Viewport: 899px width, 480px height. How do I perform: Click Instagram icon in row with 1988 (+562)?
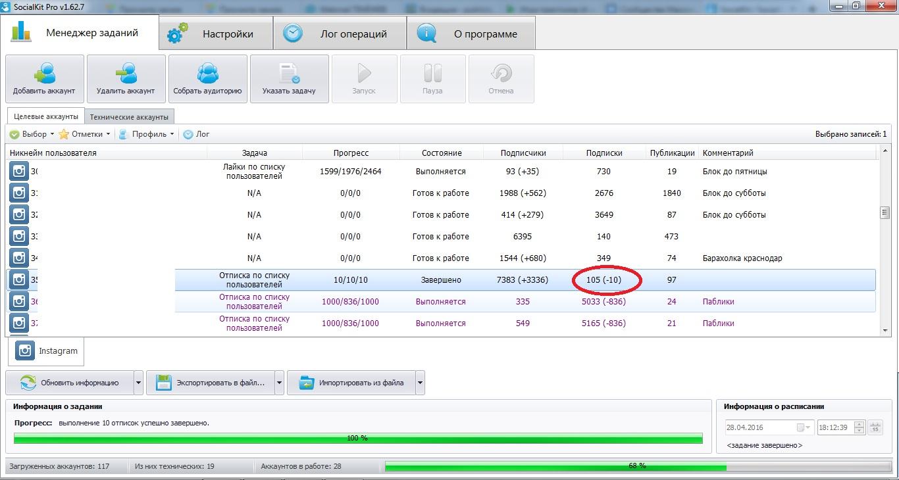(x=19, y=193)
